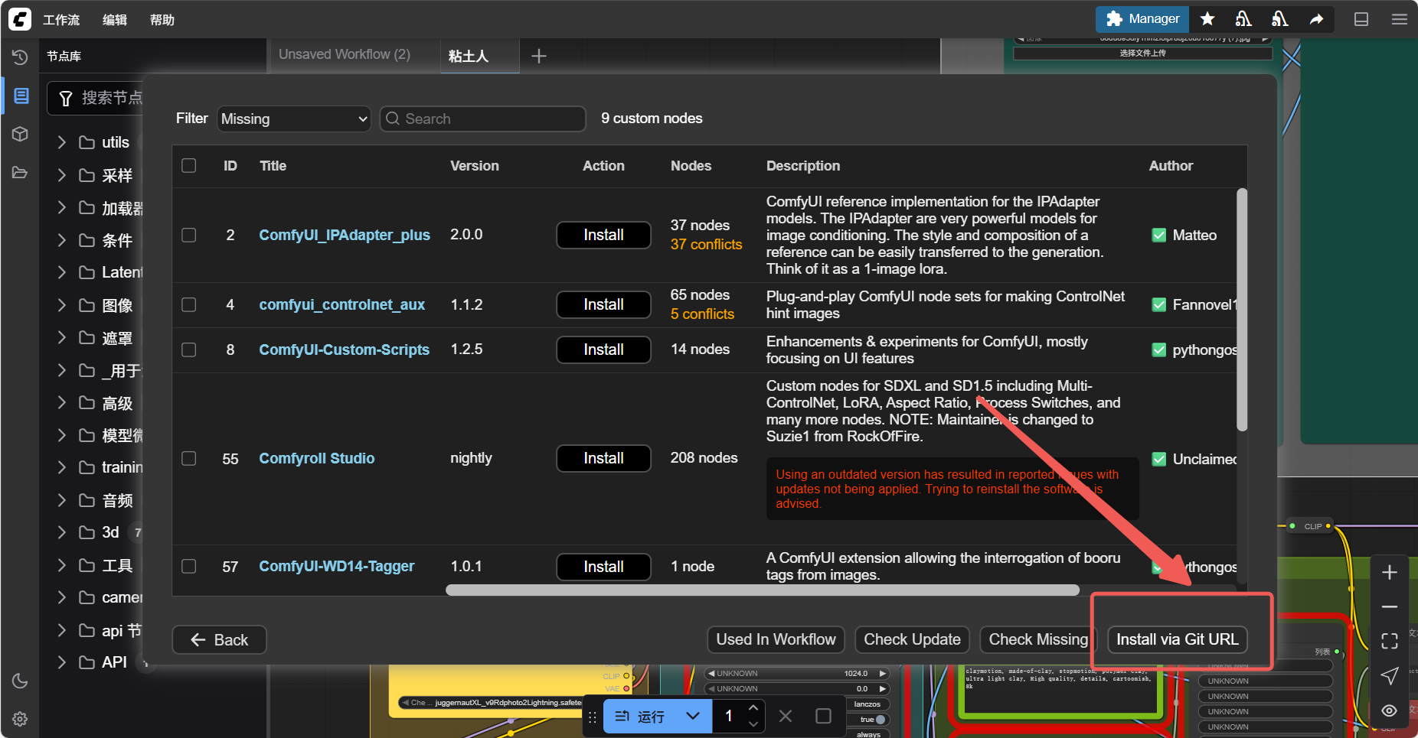
Task: Install comfyui_controlnet_aux node
Action: coord(603,304)
